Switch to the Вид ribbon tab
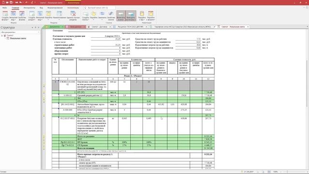The width and height of the screenshot is (309, 174). click(42, 8)
